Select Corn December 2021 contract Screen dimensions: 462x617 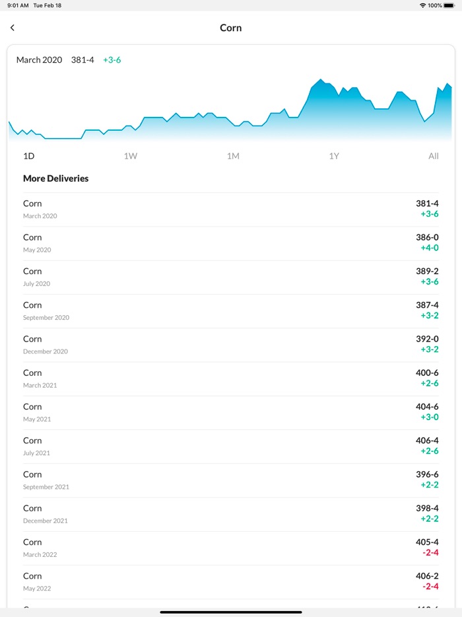[x=231, y=514]
